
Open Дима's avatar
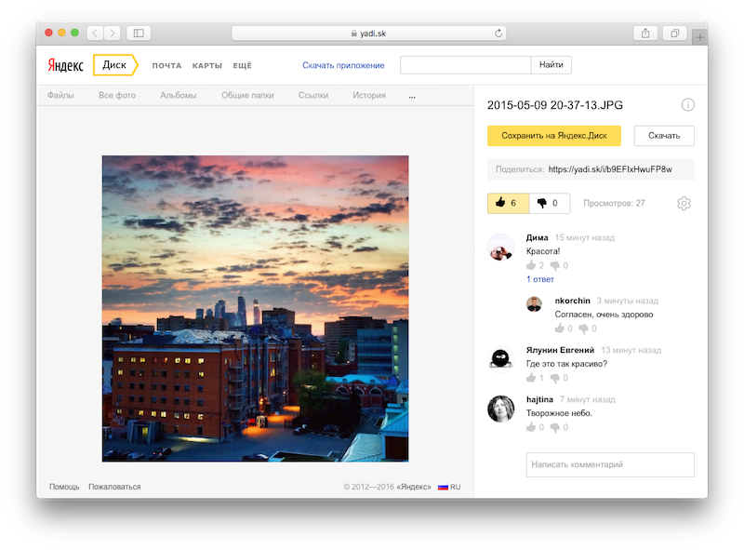tap(500, 248)
